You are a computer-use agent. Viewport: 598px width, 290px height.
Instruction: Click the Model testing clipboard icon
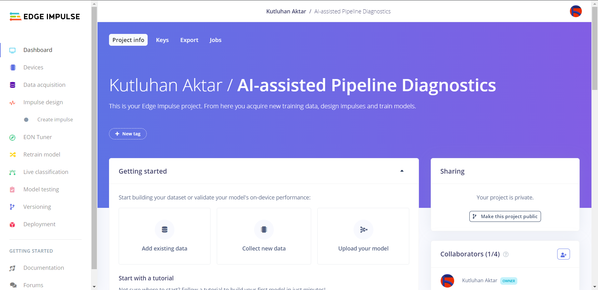(x=12, y=189)
